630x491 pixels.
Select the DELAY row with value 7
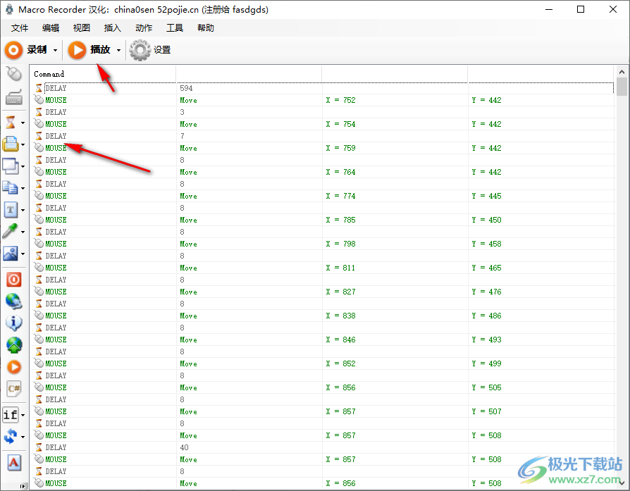click(322, 136)
